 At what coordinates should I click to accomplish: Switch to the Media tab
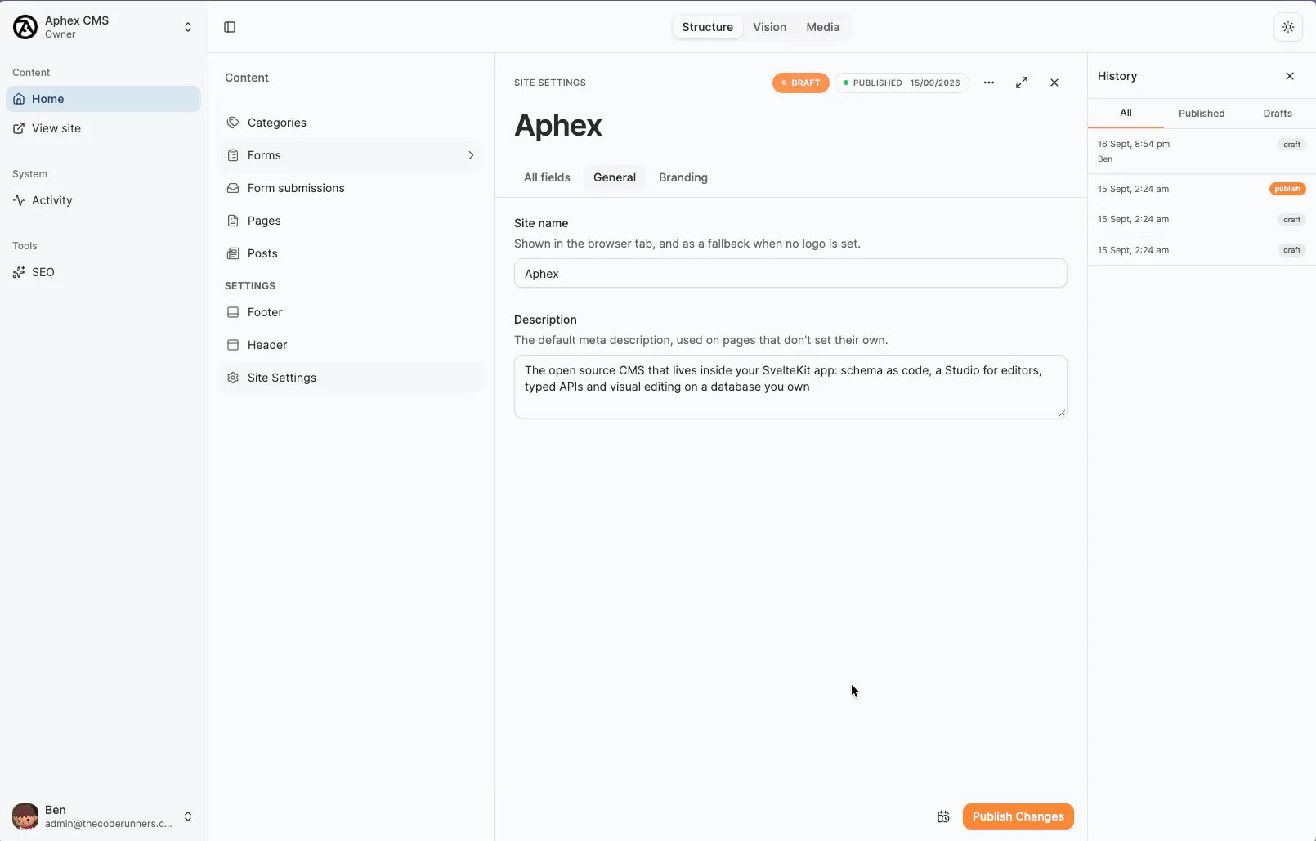pos(823,27)
